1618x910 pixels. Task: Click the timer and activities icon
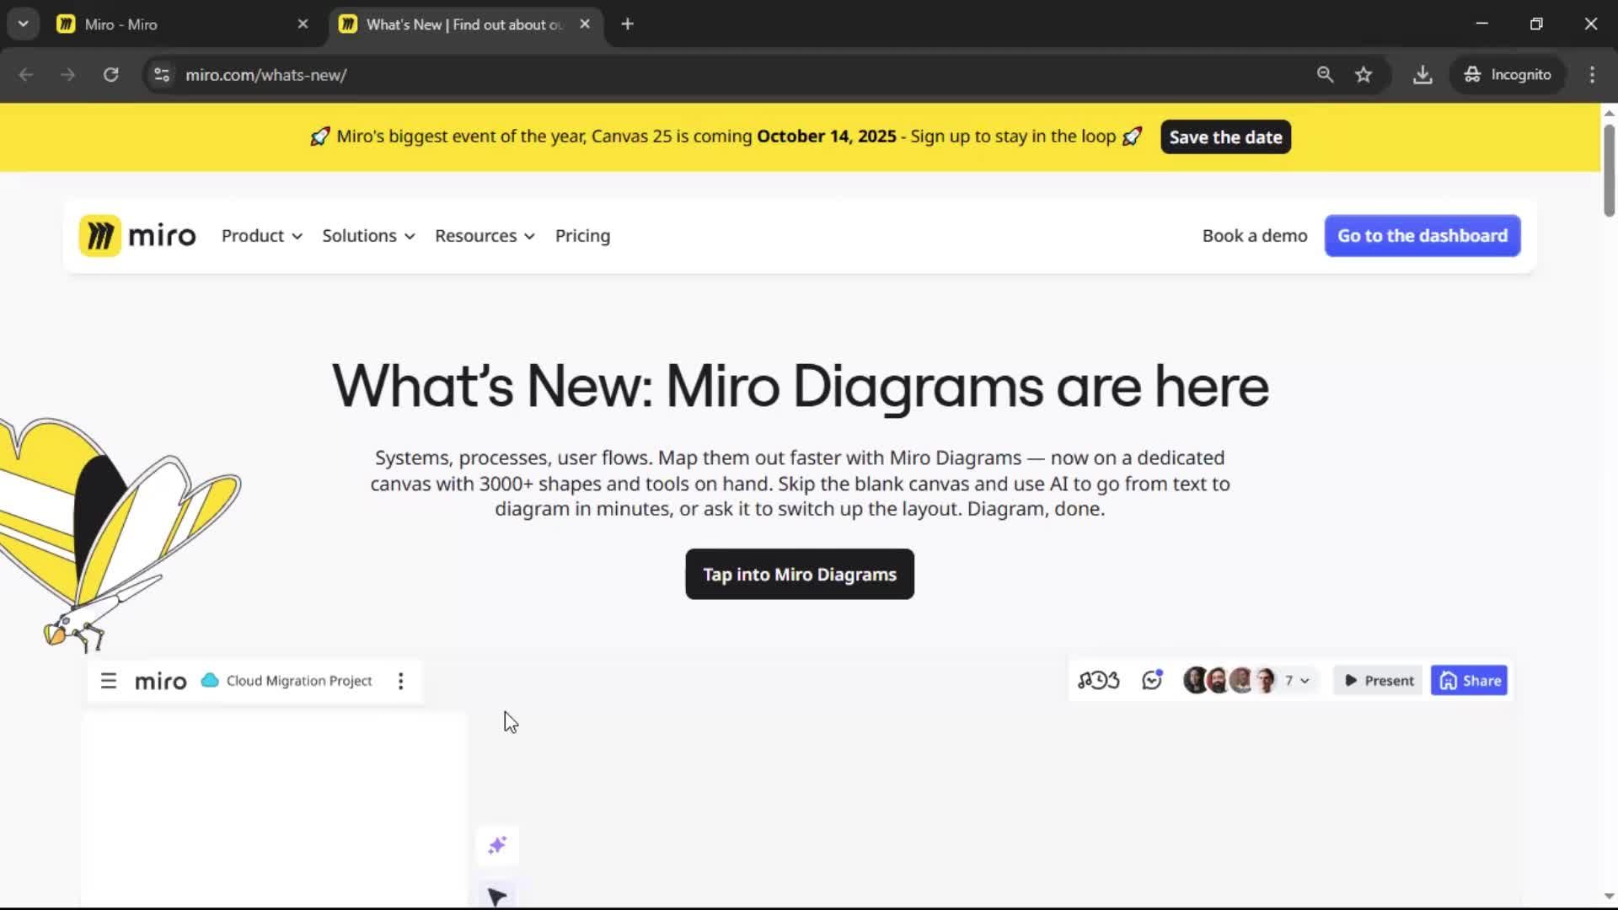[1099, 681]
